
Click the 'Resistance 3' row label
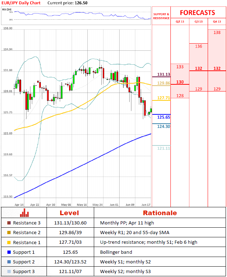pos(27,223)
